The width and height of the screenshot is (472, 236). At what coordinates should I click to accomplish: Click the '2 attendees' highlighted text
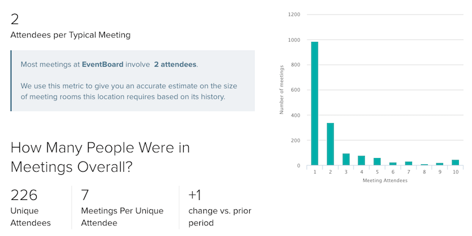175,64
